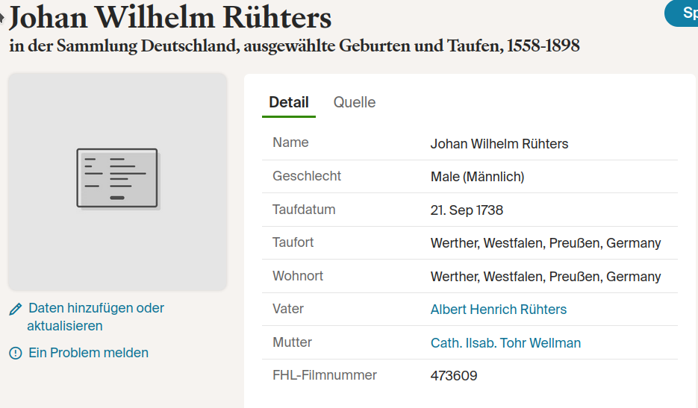Click the Johan Wilhelm Rühters page heading
The width and height of the screenshot is (698, 408).
coord(170,18)
